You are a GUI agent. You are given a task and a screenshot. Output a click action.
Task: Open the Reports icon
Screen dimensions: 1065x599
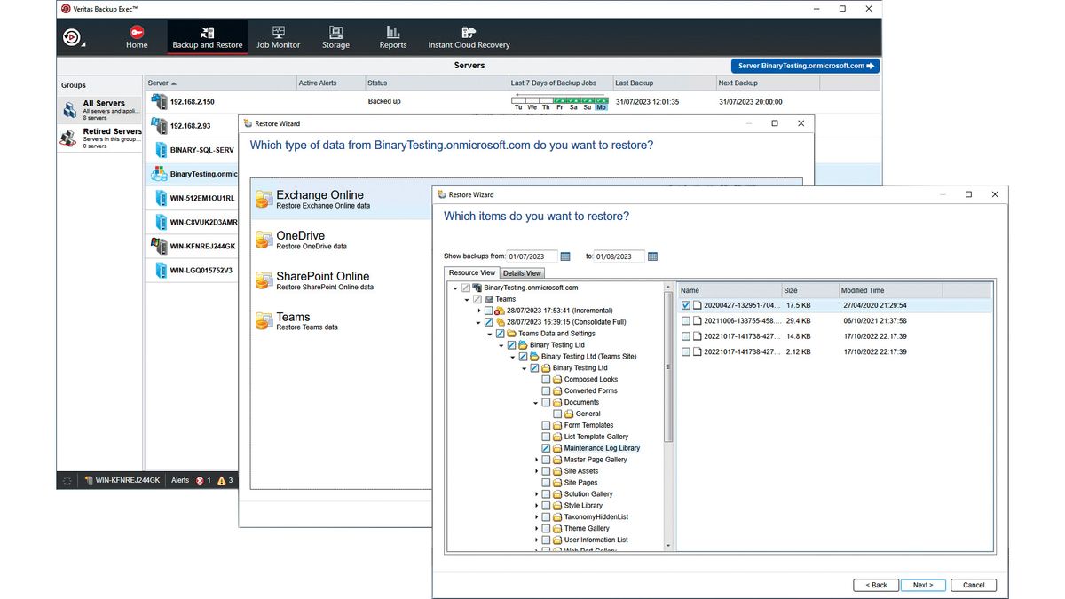point(392,37)
